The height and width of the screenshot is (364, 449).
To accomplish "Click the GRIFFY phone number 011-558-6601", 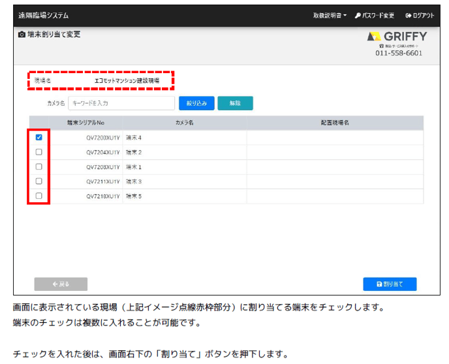I will (x=398, y=53).
